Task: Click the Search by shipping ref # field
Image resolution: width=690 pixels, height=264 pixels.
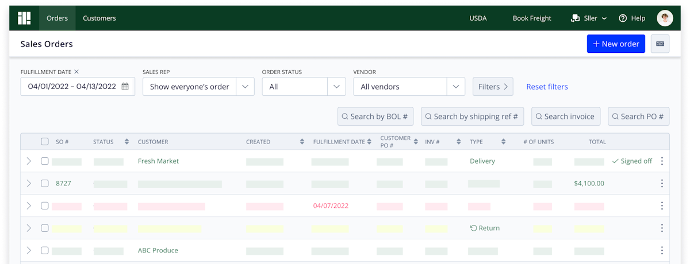Action: [473, 117]
